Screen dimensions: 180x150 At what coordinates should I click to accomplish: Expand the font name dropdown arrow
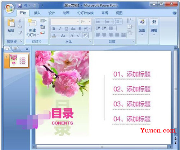78,22
